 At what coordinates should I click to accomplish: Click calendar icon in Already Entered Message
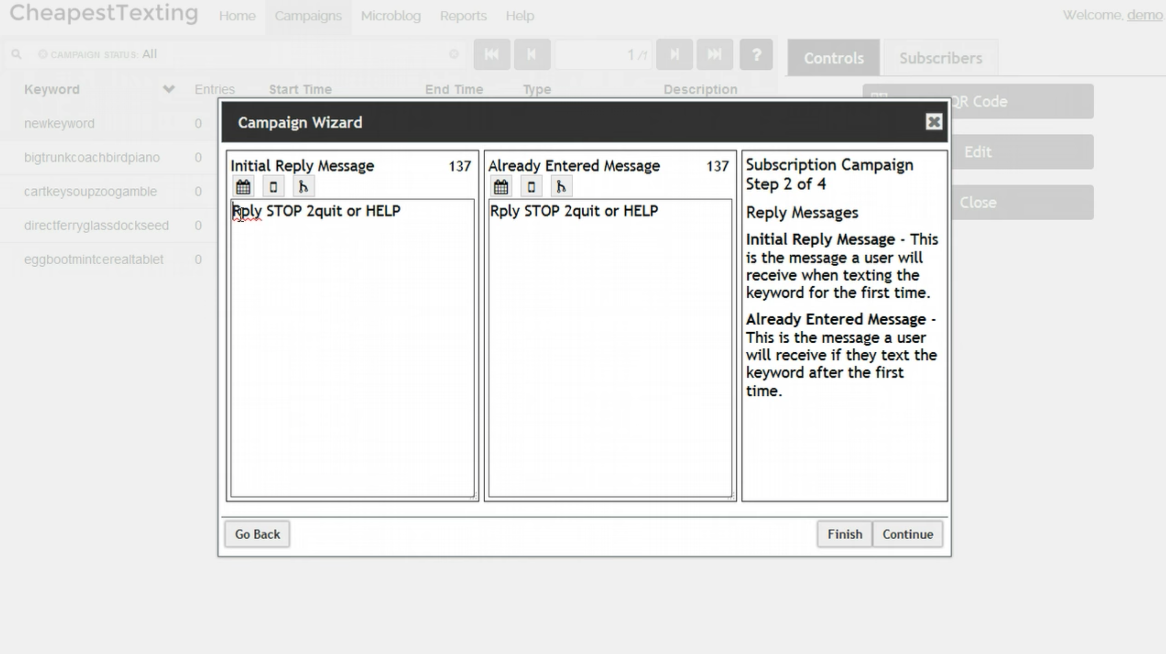pos(501,187)
